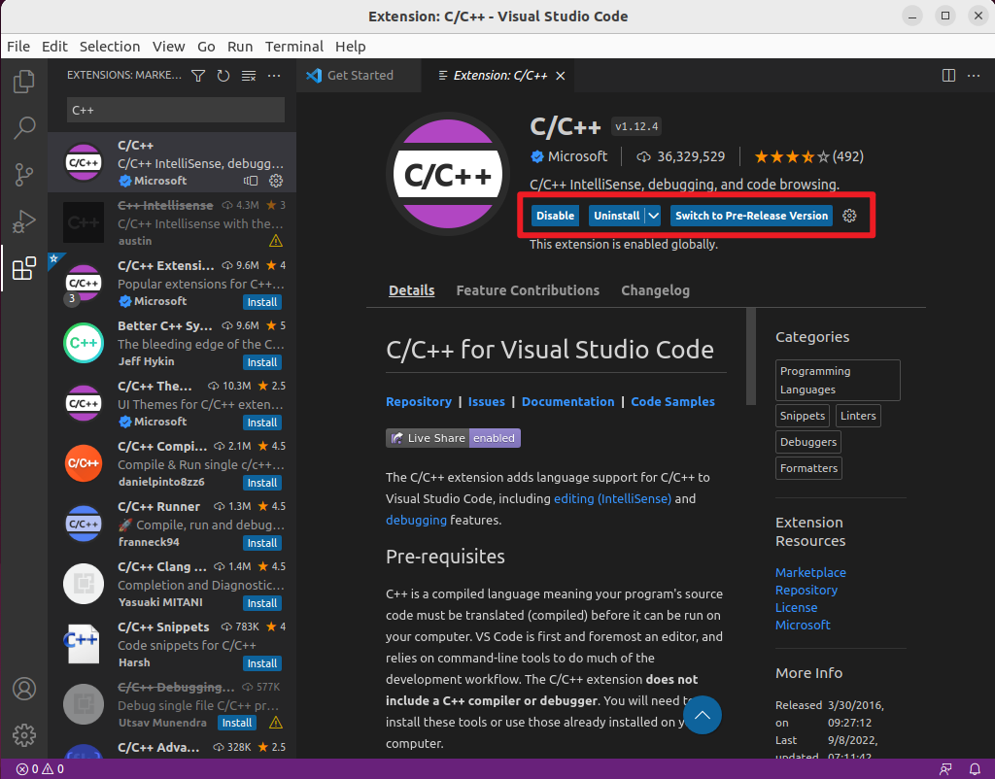The height and width of the screenshot is (779, 995).
Task: Switch to the Get Started tab
Action: click(359, 75)
